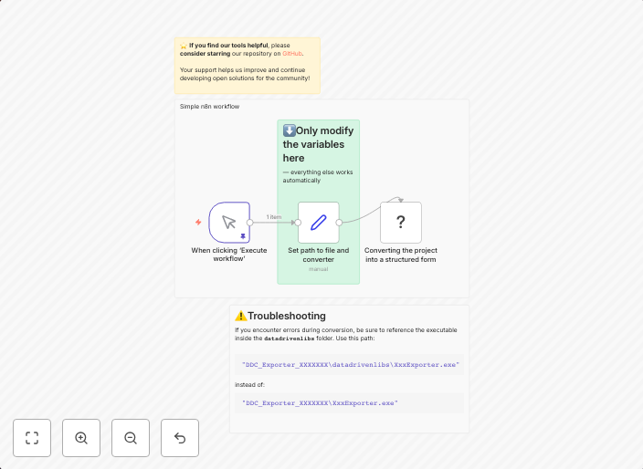The height and width of the screenshot is (469, 643).
Task: Click the "Converting the project" node label
Action: point(400,255)
